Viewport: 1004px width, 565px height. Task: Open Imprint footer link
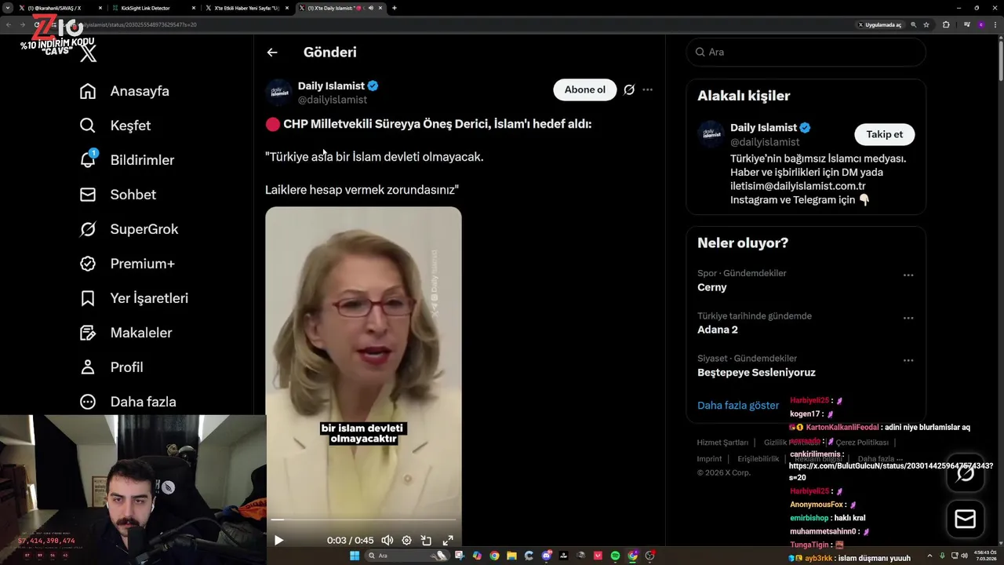pyautogui.click(x=709, y=459)
